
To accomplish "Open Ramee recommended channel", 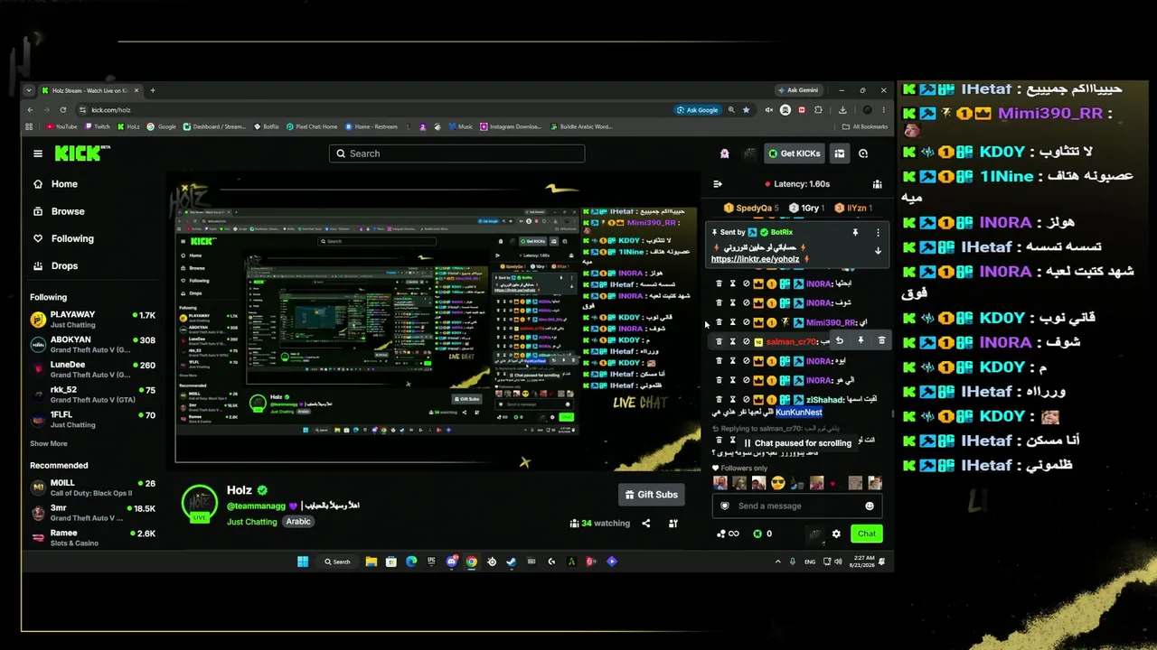I will coord(93,537).
